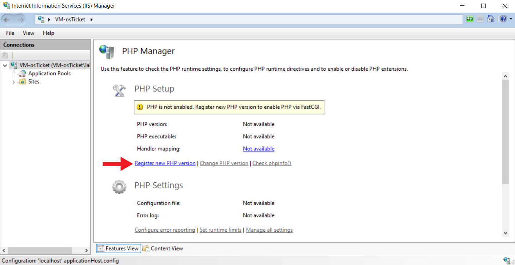Click the Connections pane scroll-left arrow

click(4, 250)
